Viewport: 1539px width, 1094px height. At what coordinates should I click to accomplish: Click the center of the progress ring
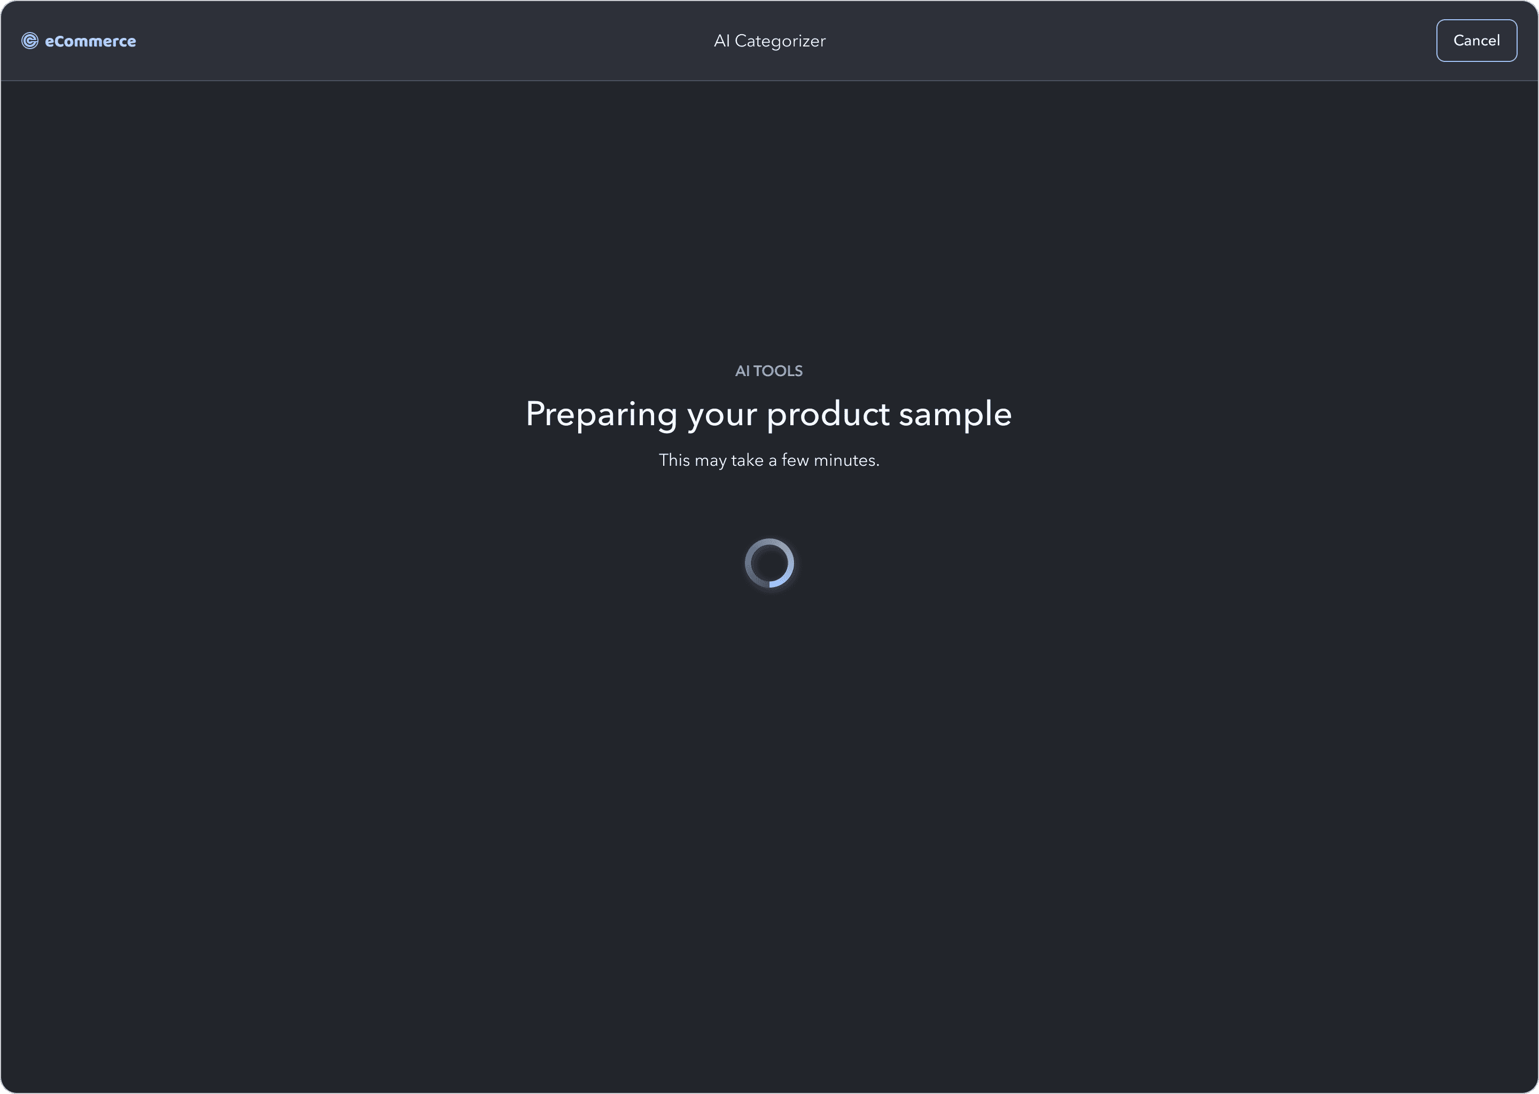[x=770, y=563]
